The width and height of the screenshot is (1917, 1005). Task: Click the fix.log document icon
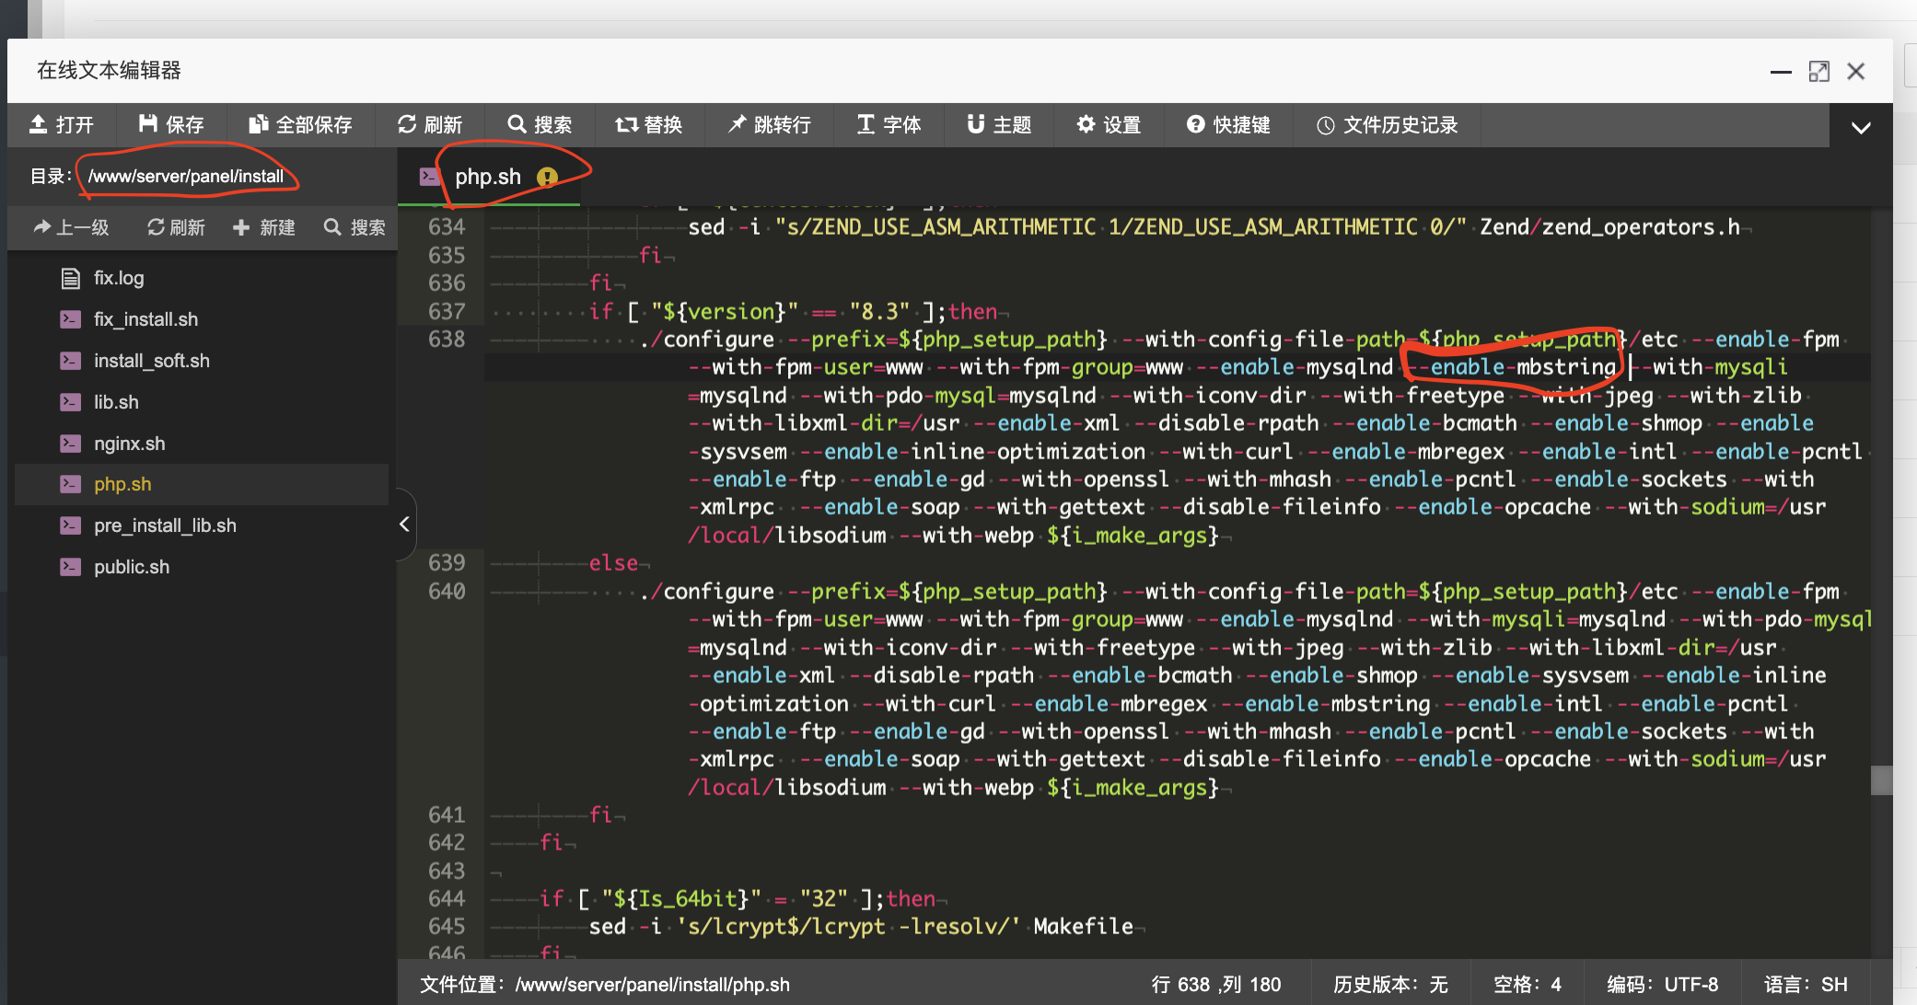pyautogui.click(x=70, y=278)
